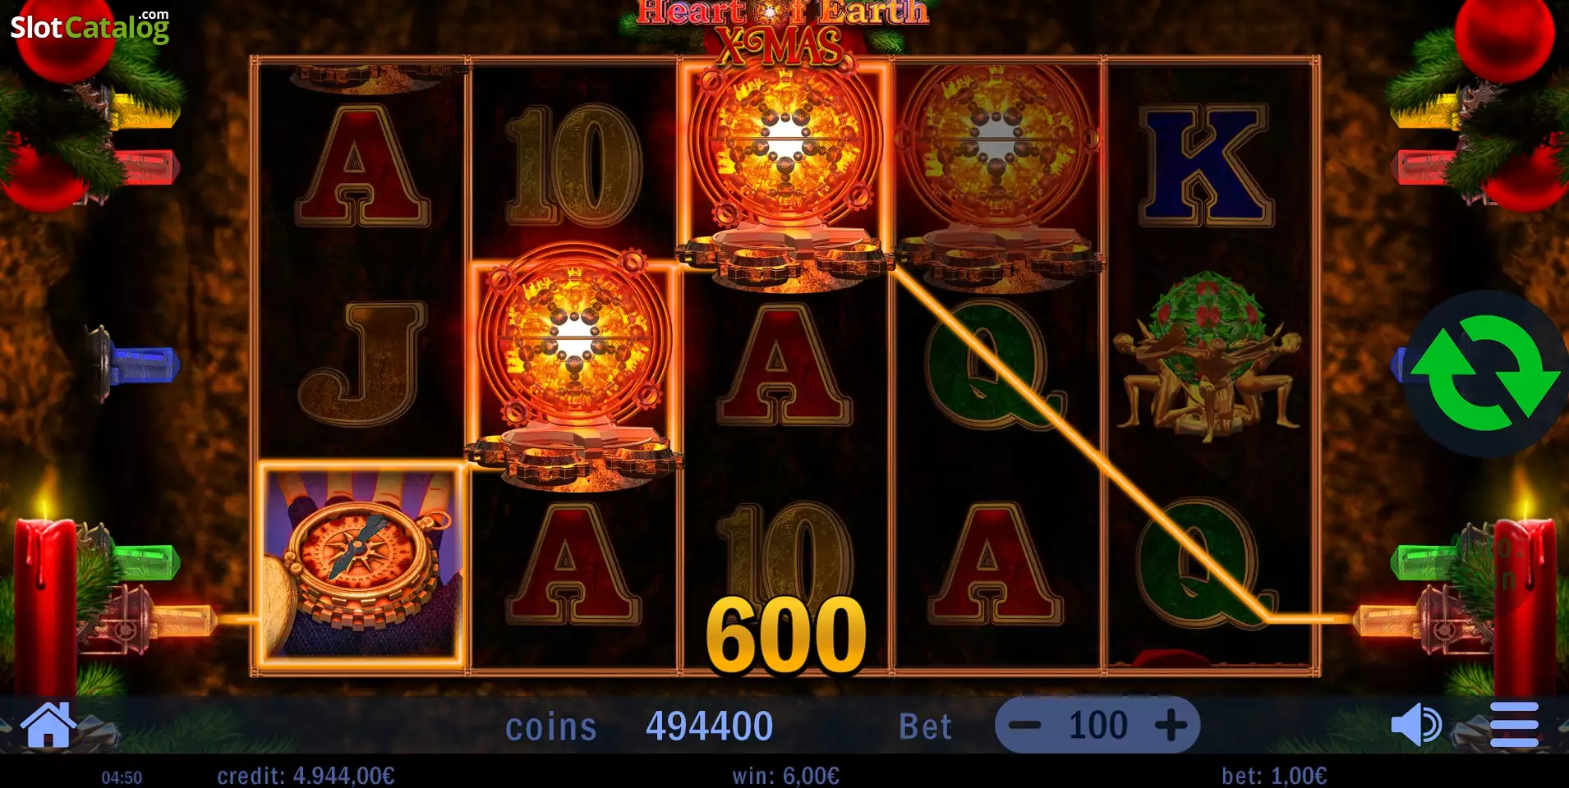Open the hamburger menu

(1514, 724)
